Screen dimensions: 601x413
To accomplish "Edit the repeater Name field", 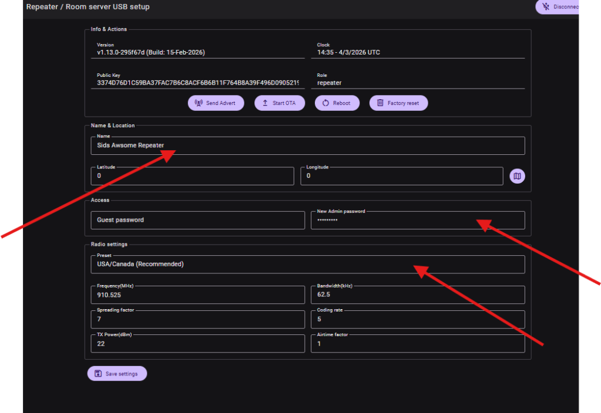I will pos(307,145).
